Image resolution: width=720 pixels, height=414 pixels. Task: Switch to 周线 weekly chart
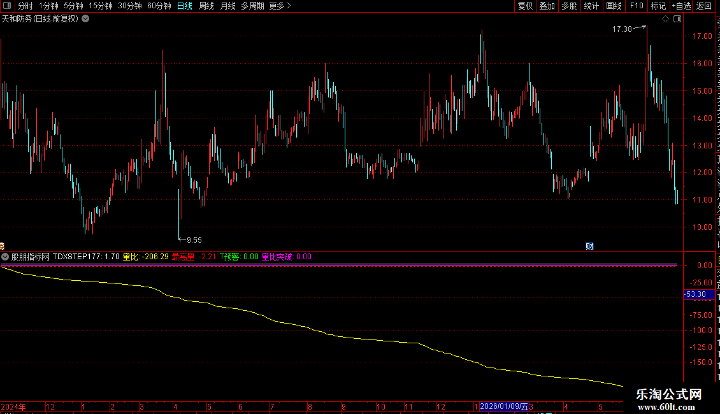click(206, 6)
